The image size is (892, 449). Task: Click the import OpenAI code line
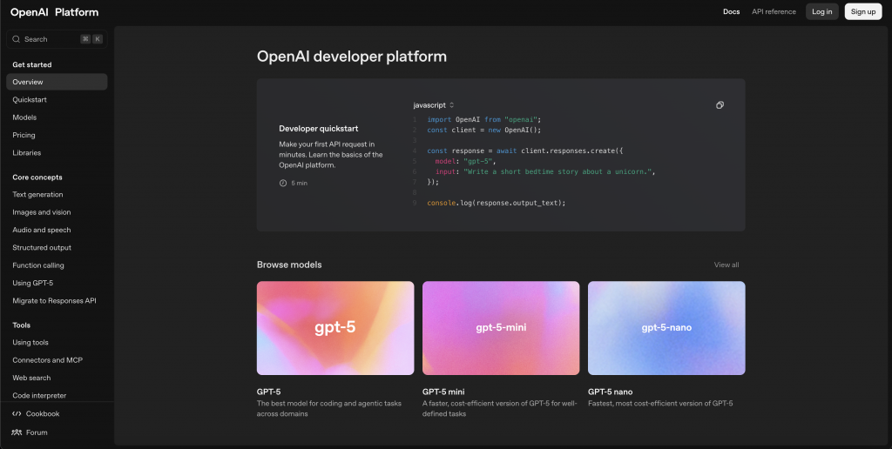(484, 119)
